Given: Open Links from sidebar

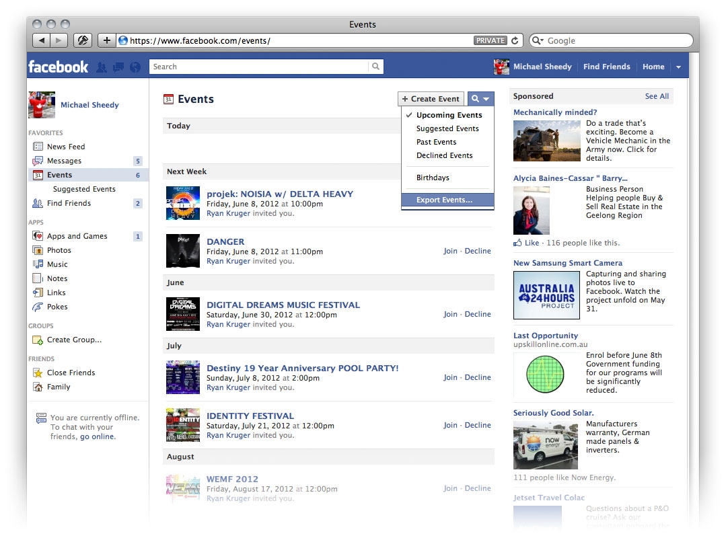Looking at the screenshot, I should pyautogui.click(x=56, y=293).
